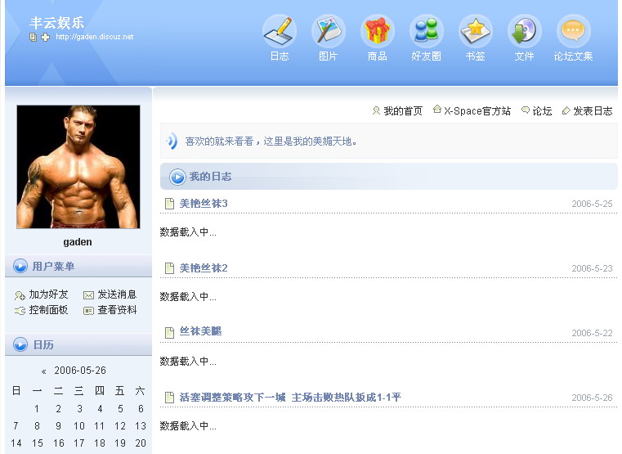This screenshot has height=454, width=622.
Task: Click the document icon next to 活塞调整策略 entry
Action: pyautogui.click(x=169, y=398)
